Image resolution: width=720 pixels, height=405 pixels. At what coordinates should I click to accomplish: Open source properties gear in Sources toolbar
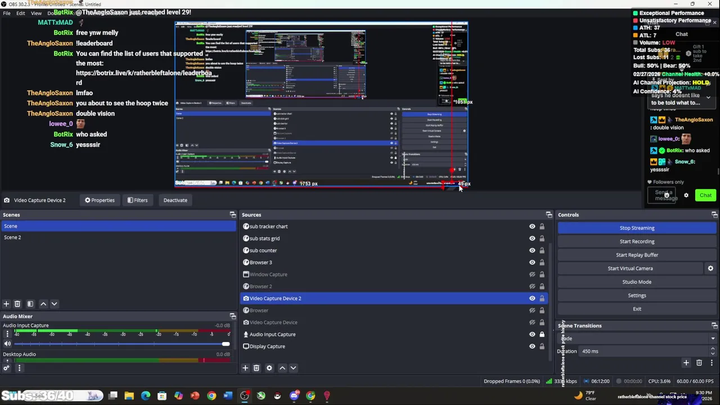(269, 368)
